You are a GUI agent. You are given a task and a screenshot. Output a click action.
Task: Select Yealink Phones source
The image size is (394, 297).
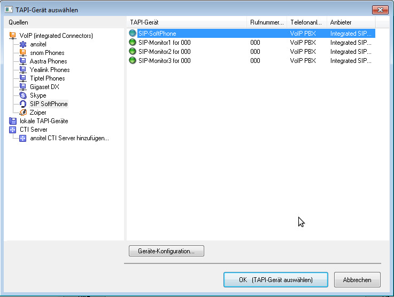[50, 70]
